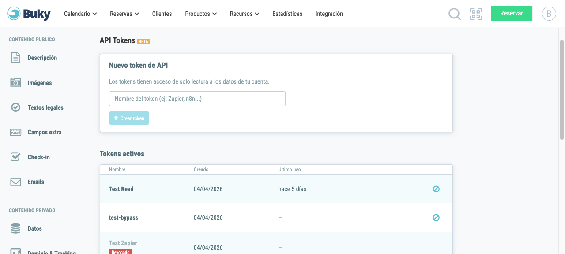Open Check-in section

(x=39, y=157)
